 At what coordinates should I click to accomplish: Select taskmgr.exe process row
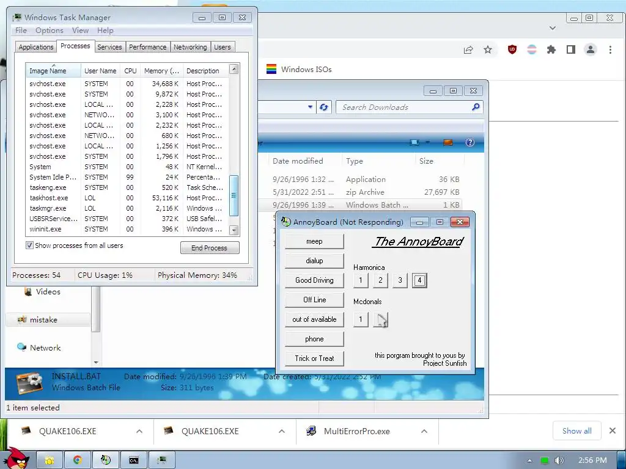[x=127, y=208]
